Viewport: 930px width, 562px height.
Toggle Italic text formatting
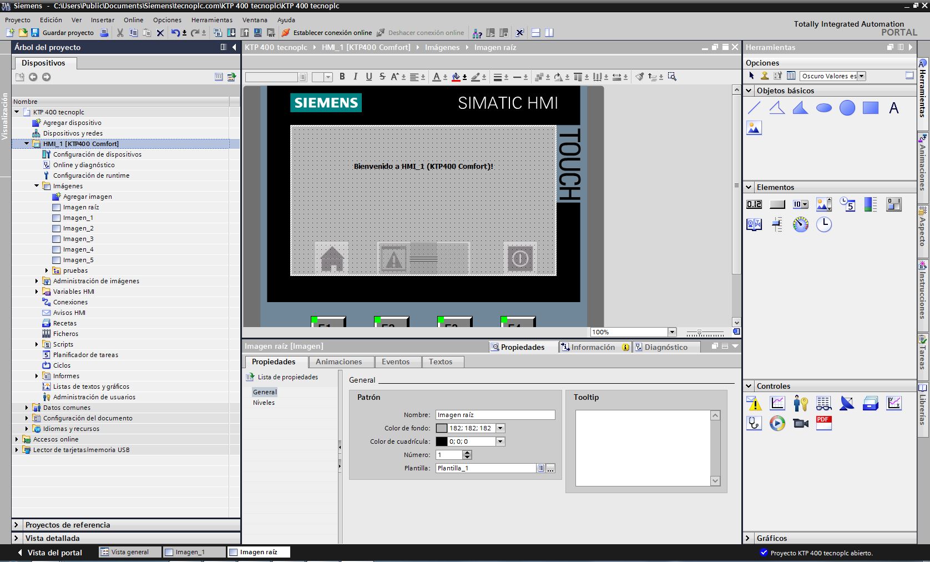(x=356, y=77)
